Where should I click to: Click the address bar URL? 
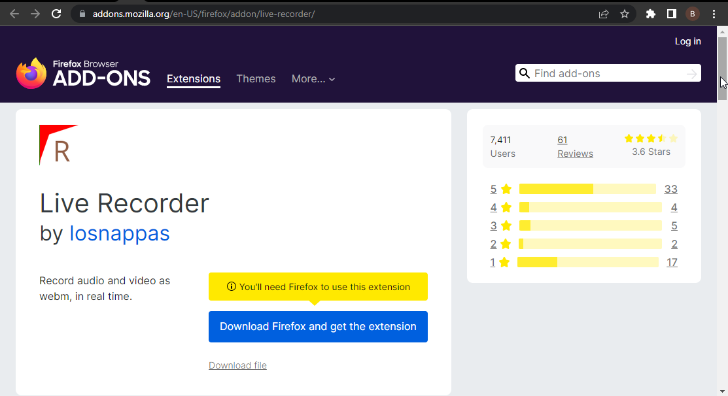tap(203, 14)
